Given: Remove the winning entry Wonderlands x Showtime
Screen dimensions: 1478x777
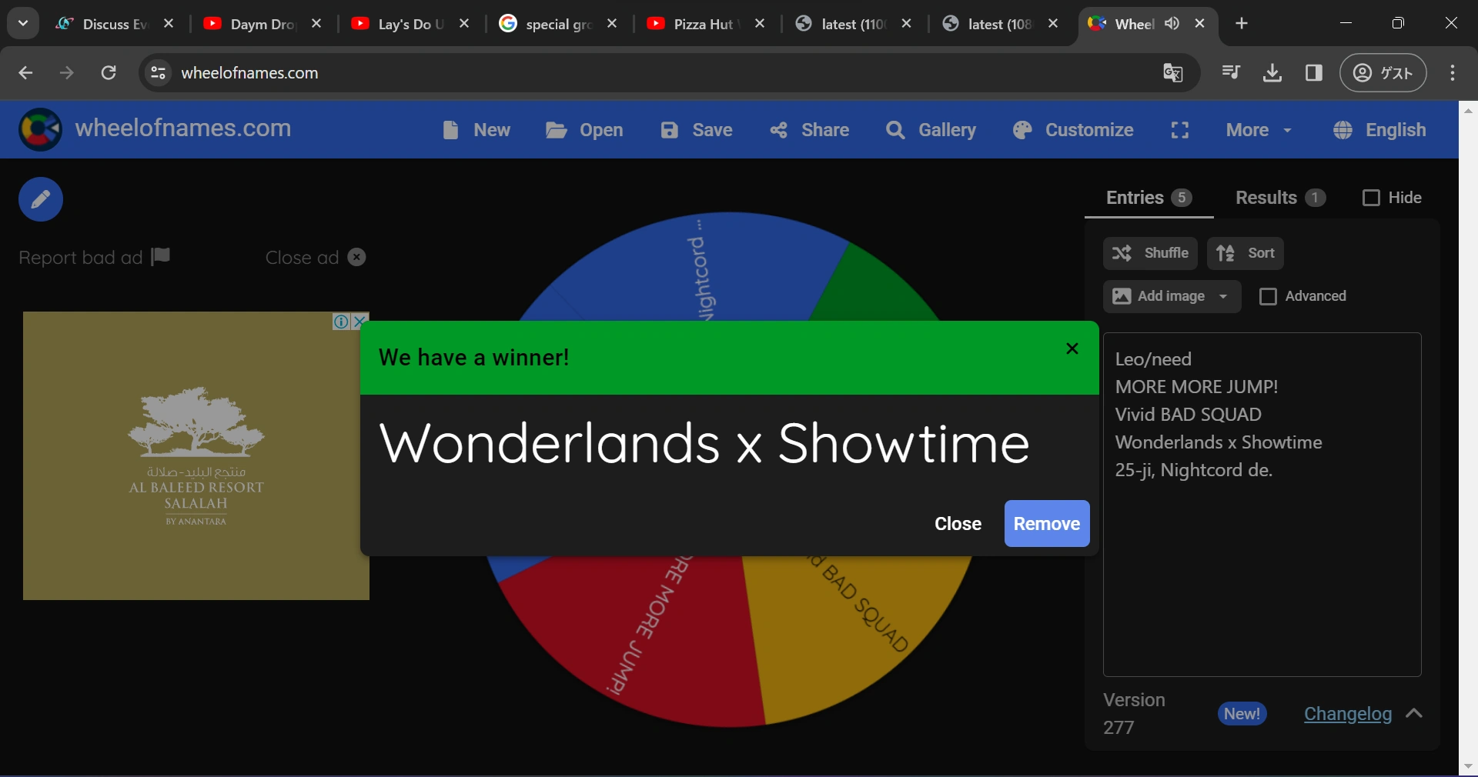Looking at the screenshot, I should click(x=1047, y=524).
